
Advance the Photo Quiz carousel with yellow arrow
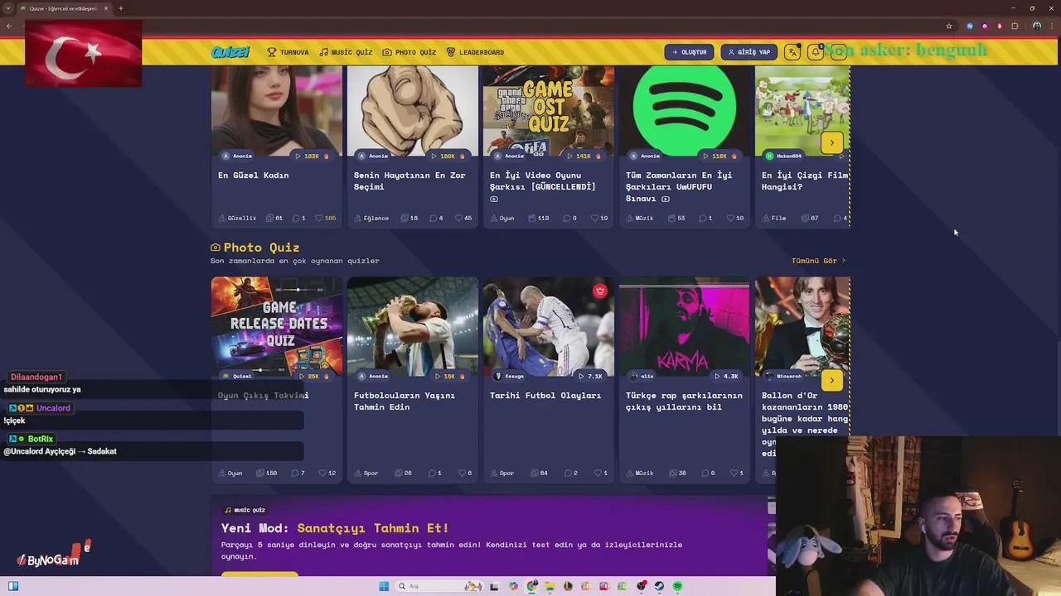point(831,380)
